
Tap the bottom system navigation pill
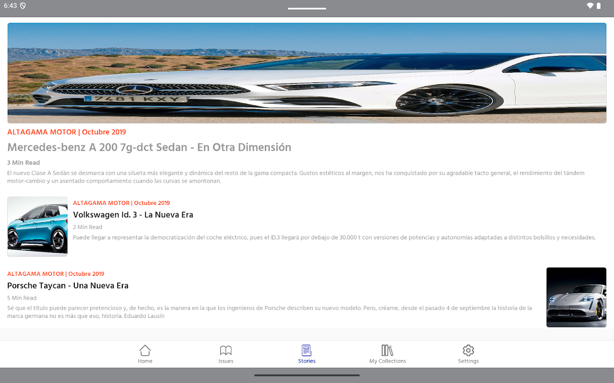pyautogui.click(x=307, y=375)
